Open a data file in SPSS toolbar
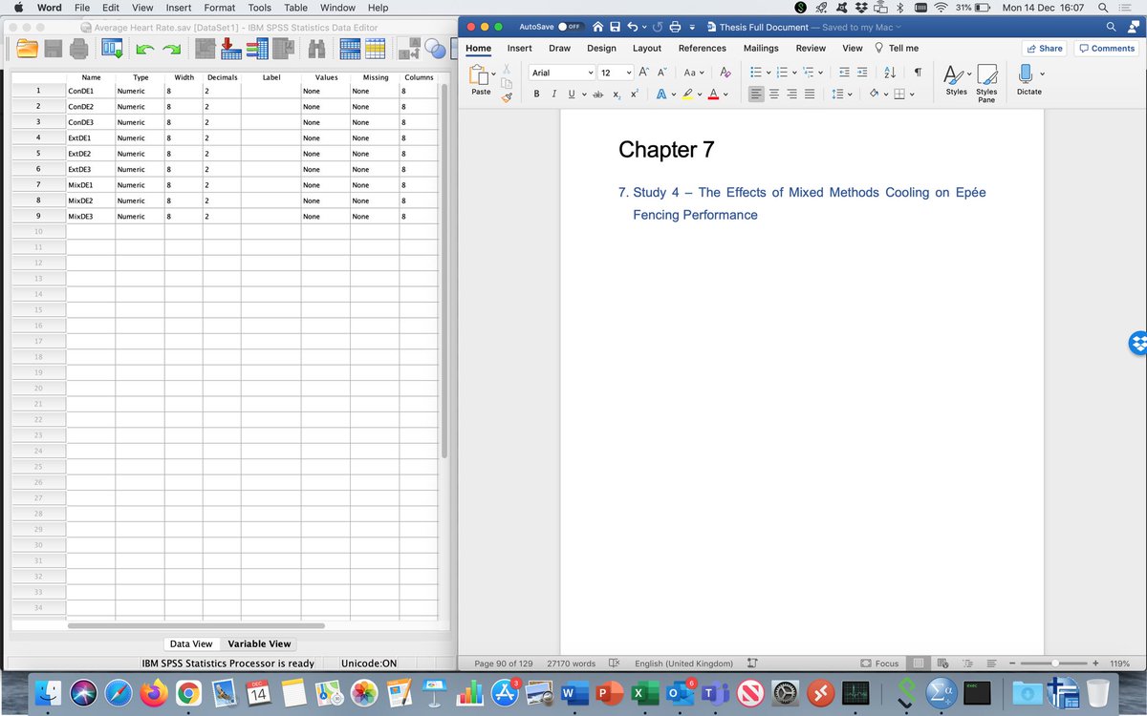Viewport: 1147px width, 716px height. tap(28, 49)
